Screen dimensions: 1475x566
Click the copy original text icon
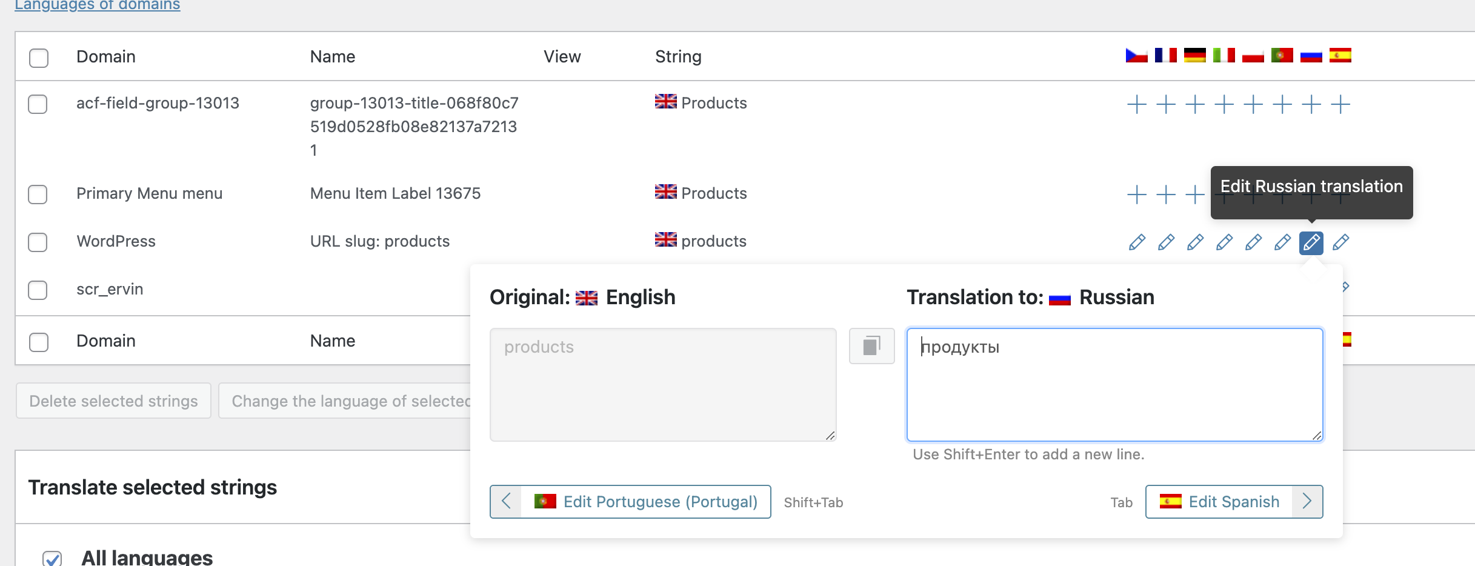[x=871, y=346]
